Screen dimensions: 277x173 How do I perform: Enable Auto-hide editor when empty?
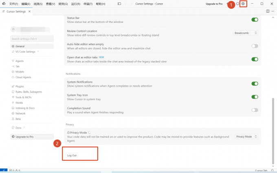(x=255, y=46)
